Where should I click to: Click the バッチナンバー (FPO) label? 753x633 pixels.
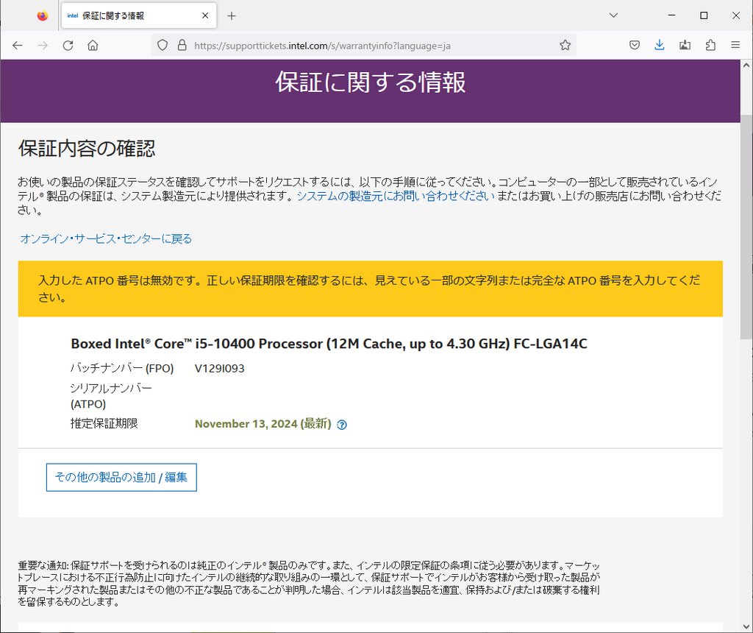(x=122, y=369)
